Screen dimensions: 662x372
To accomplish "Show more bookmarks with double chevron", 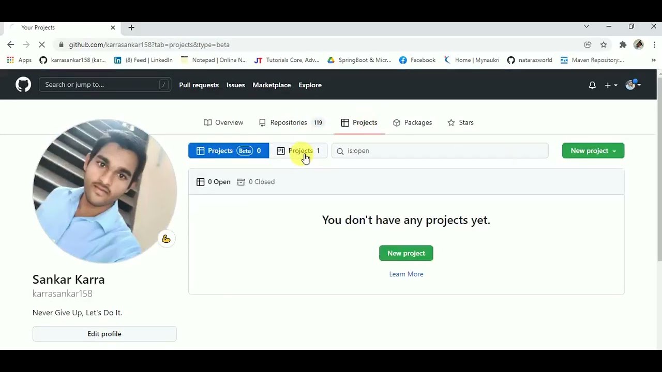I will coord(653,60).
